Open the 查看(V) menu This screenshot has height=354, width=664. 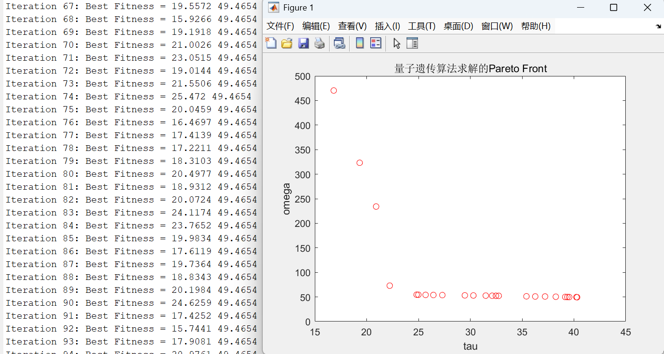tap(353, 26)
